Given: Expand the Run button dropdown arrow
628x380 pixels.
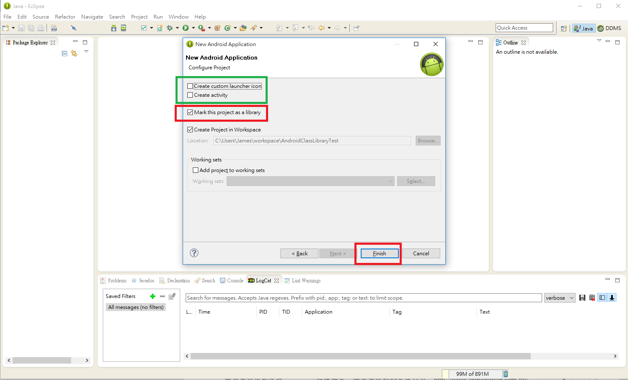Looking at the screenshot, I should point(193,28).
